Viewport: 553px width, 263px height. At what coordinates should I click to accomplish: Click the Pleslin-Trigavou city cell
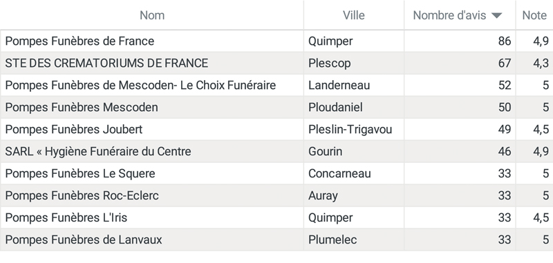coord(354,129)
